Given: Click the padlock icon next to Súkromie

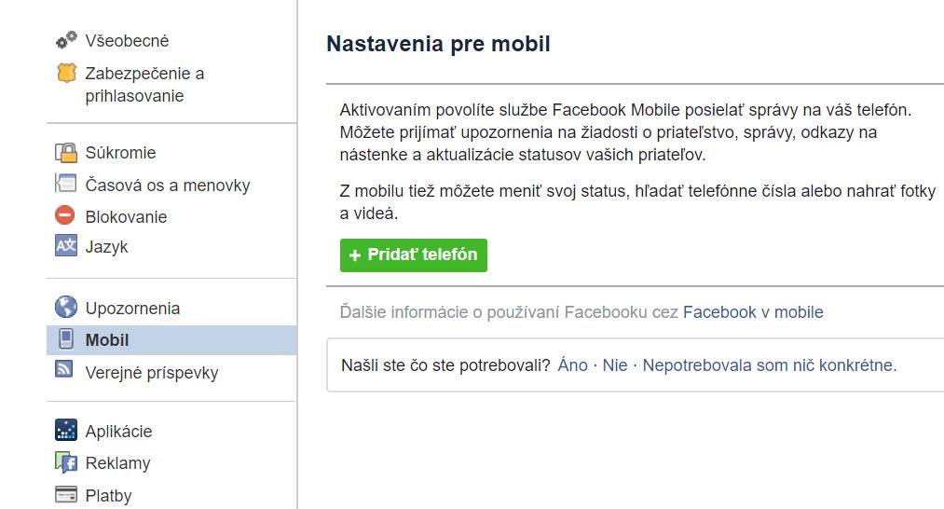Looking at the screenshot, I should pos(66,152).
